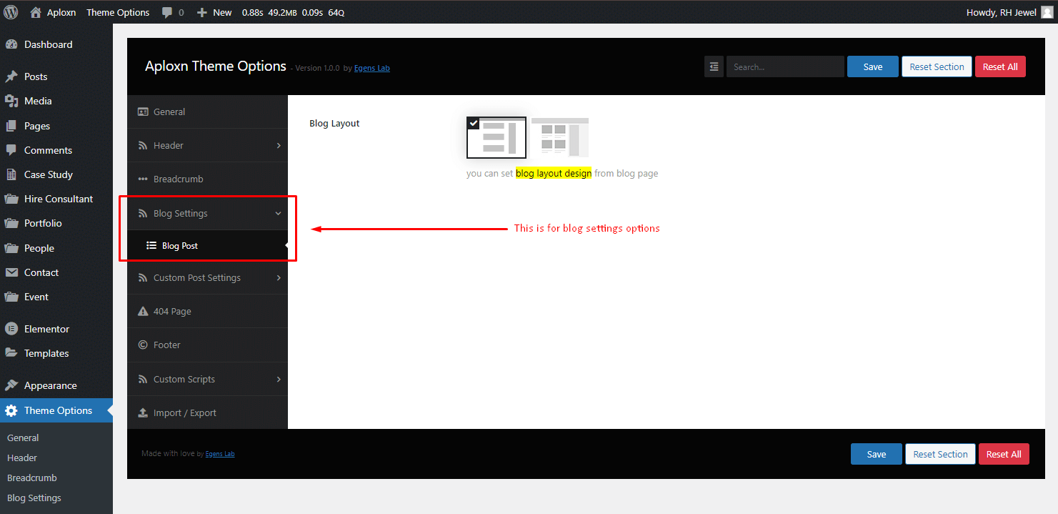Expand the Header section chevron
Image resolution: width=1058 pixels, height=514 pixels.
point(279,145)
